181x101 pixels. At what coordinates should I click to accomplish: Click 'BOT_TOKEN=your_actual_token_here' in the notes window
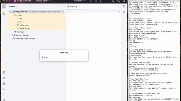pos(144,84)
